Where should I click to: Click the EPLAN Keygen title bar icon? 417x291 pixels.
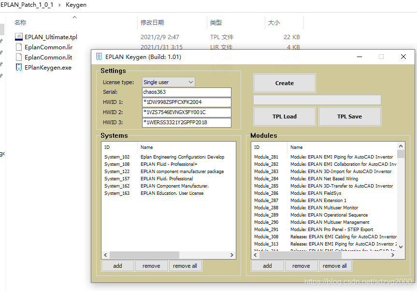pos(99,57)
